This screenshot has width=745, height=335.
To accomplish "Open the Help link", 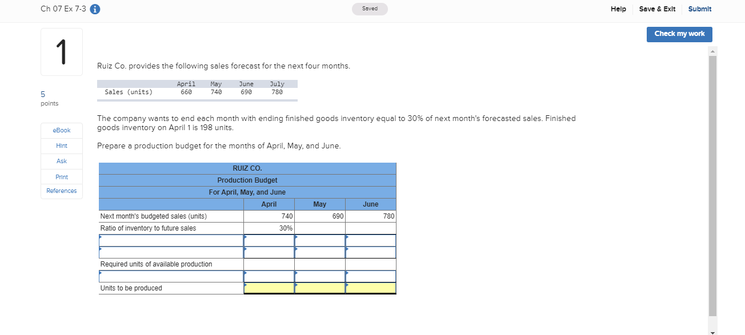I will click(x=618, y=9).
